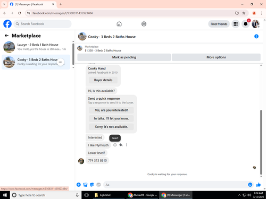Open the apps grid menu icon
Image resolution: width=266 pixels, height=199 pixels.
236,24
